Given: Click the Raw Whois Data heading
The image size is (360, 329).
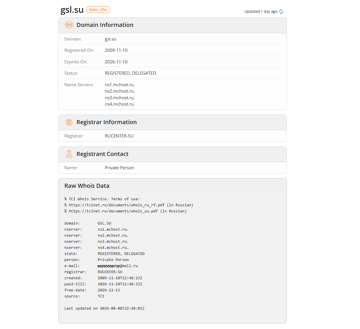Looking at the screenshot, I should click(87, 186).
